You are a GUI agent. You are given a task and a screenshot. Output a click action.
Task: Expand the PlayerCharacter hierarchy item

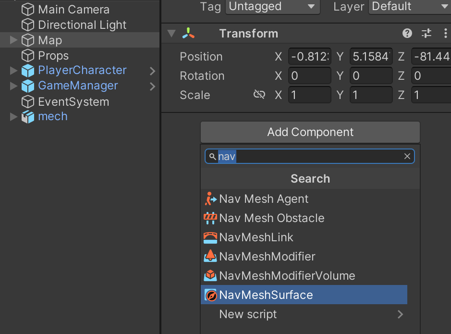[x=13, y=71]
